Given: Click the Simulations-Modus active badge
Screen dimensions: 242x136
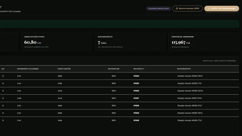Looking at the screenshot, I should coord(159,8).
